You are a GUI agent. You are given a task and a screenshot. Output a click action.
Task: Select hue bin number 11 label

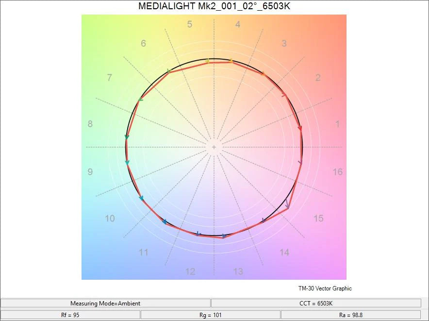(143, 252)
